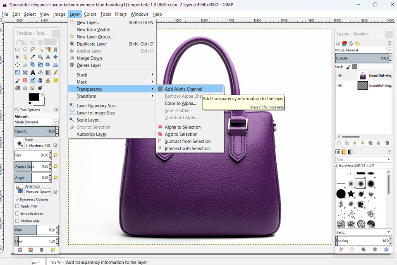Choose Duplicate Layer from Layer menu
The width and height of the screenshot is (397, 265).
tap(112, 44)
